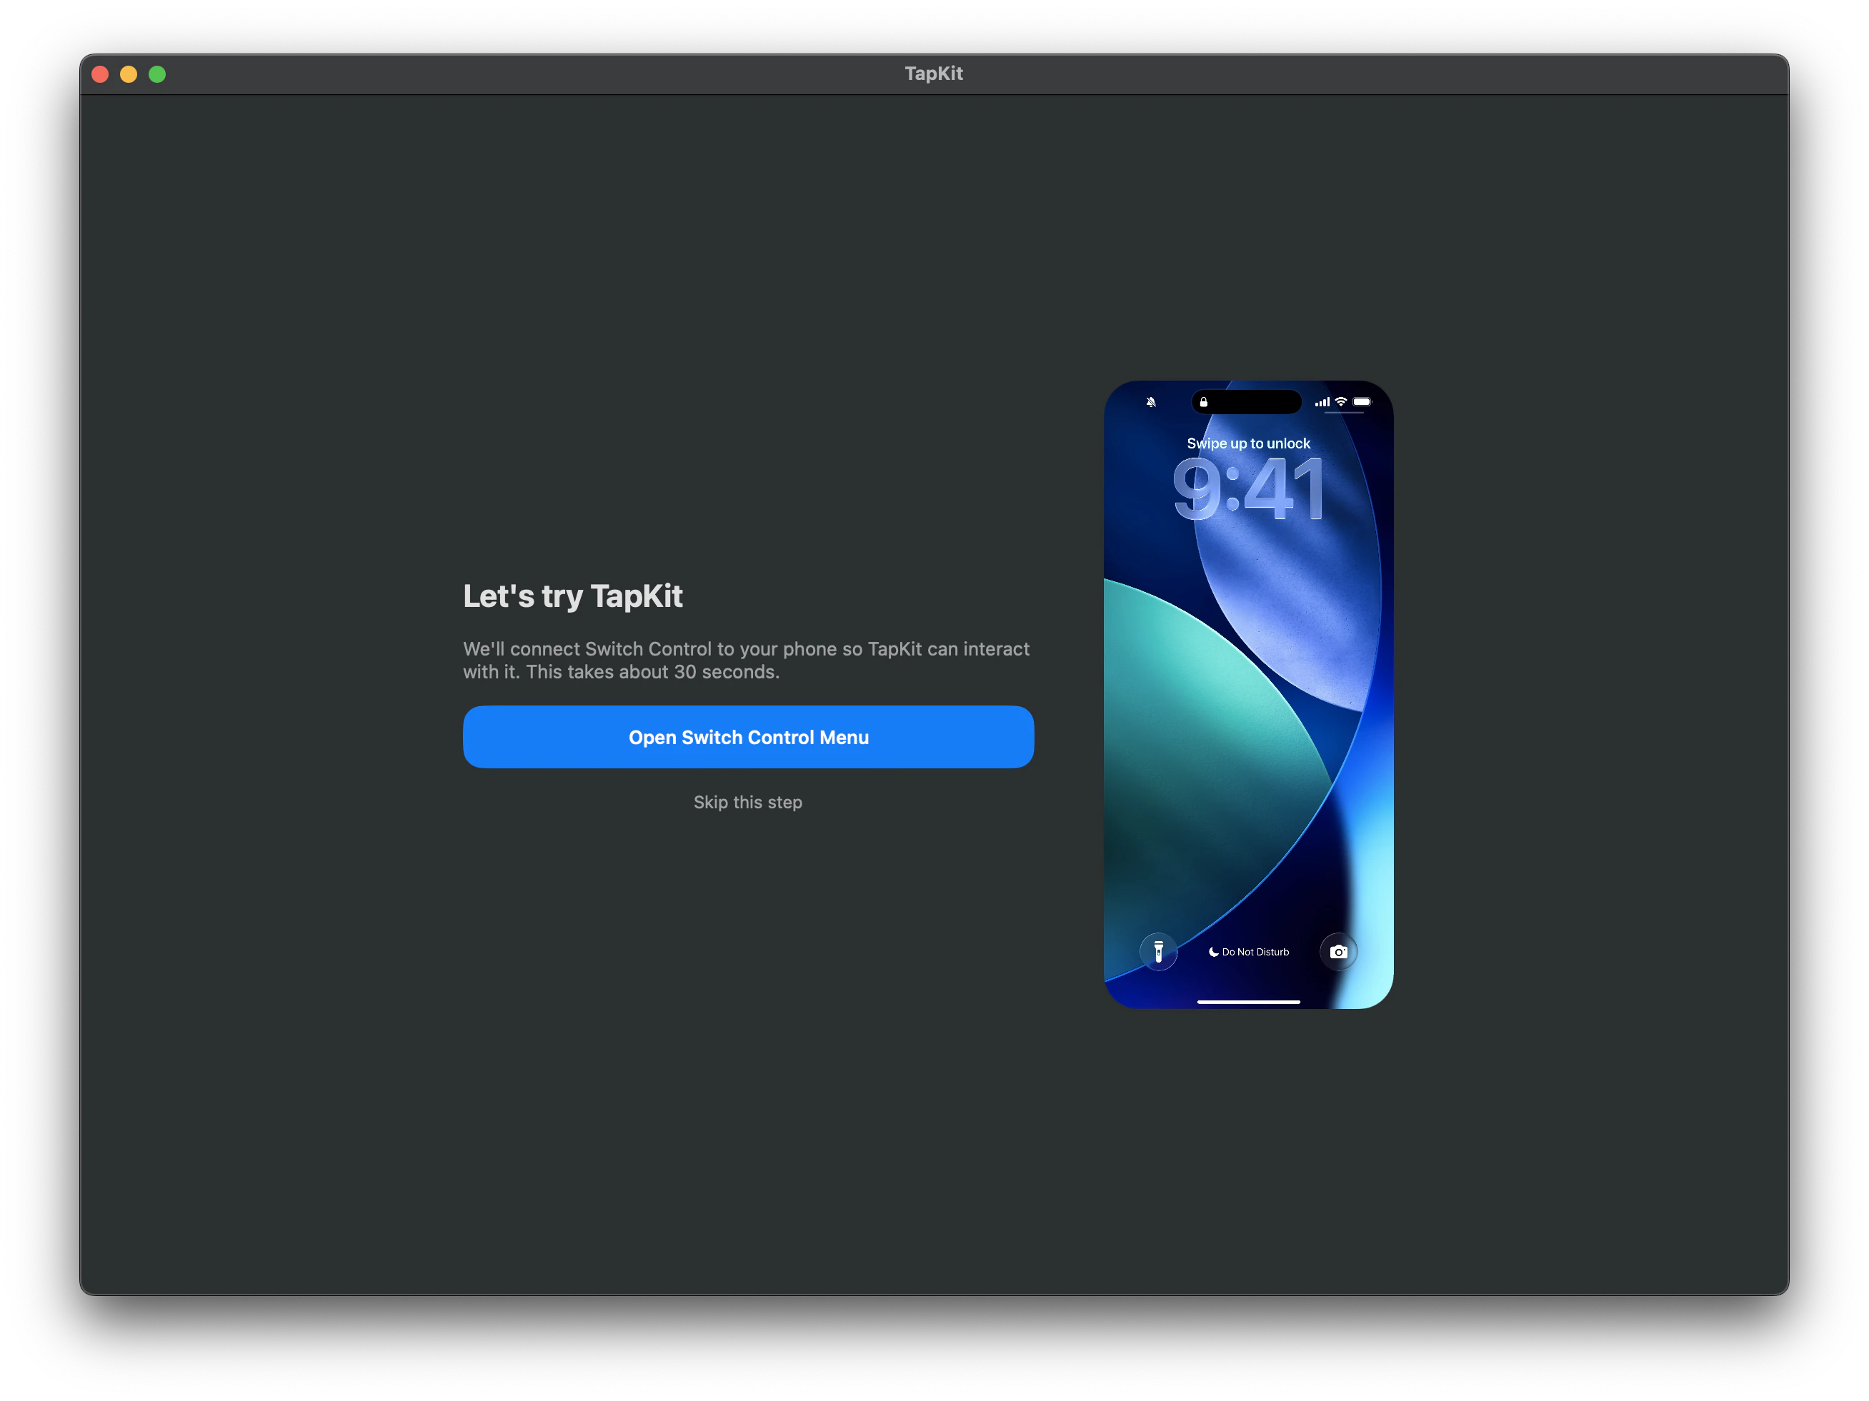Click the 9:41 lock screen clock
Screen dimensions: 1869x1401
(1248, 488)
